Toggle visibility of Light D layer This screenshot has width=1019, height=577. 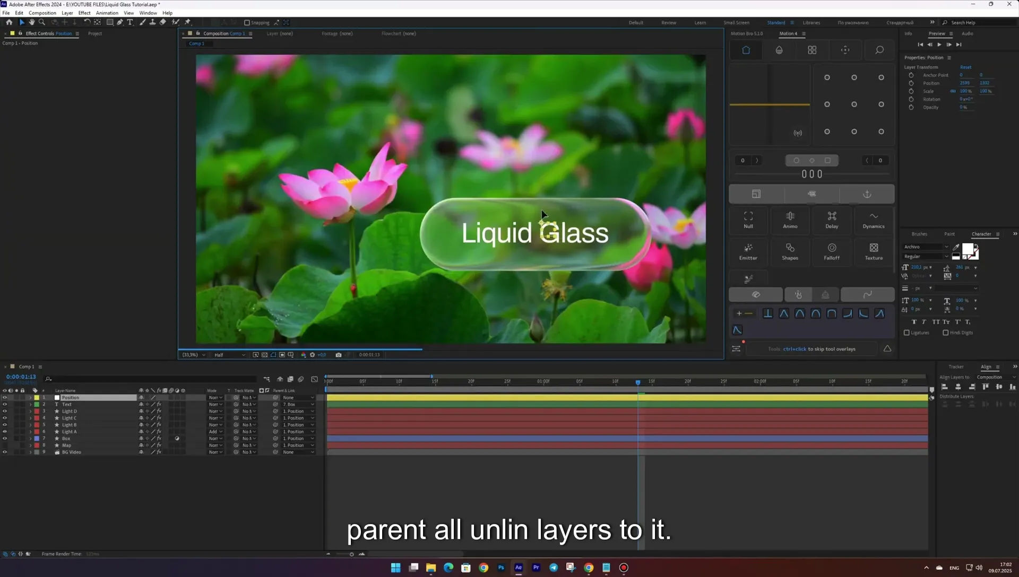[5, 412]
